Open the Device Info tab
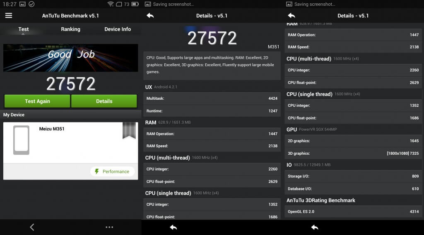 (x=118, y=29)
